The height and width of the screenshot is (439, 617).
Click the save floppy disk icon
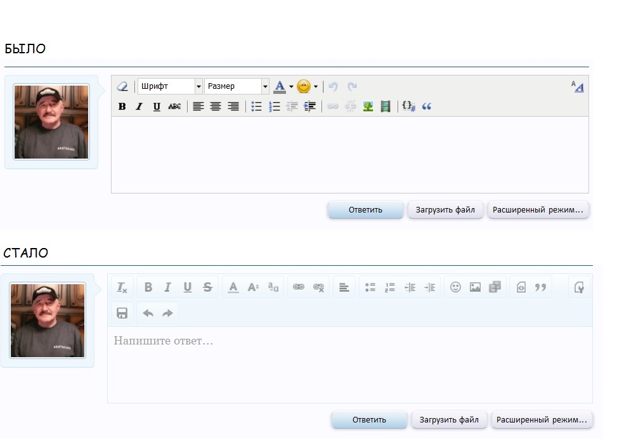[122, 313]
